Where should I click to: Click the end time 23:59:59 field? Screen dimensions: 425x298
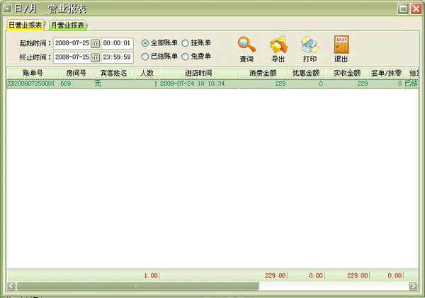117,57
